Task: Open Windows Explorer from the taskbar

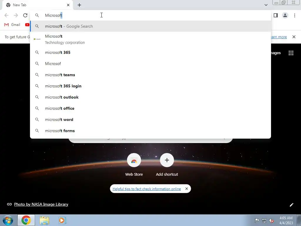Action: pos(44,221)
